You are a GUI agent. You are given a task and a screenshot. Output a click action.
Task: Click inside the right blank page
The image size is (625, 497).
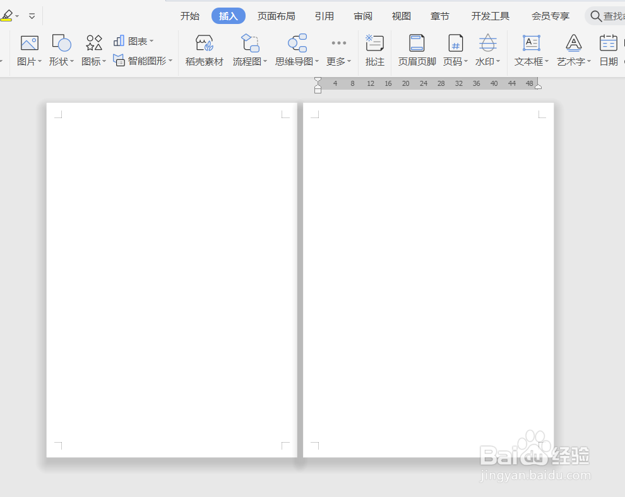point(429,280)
